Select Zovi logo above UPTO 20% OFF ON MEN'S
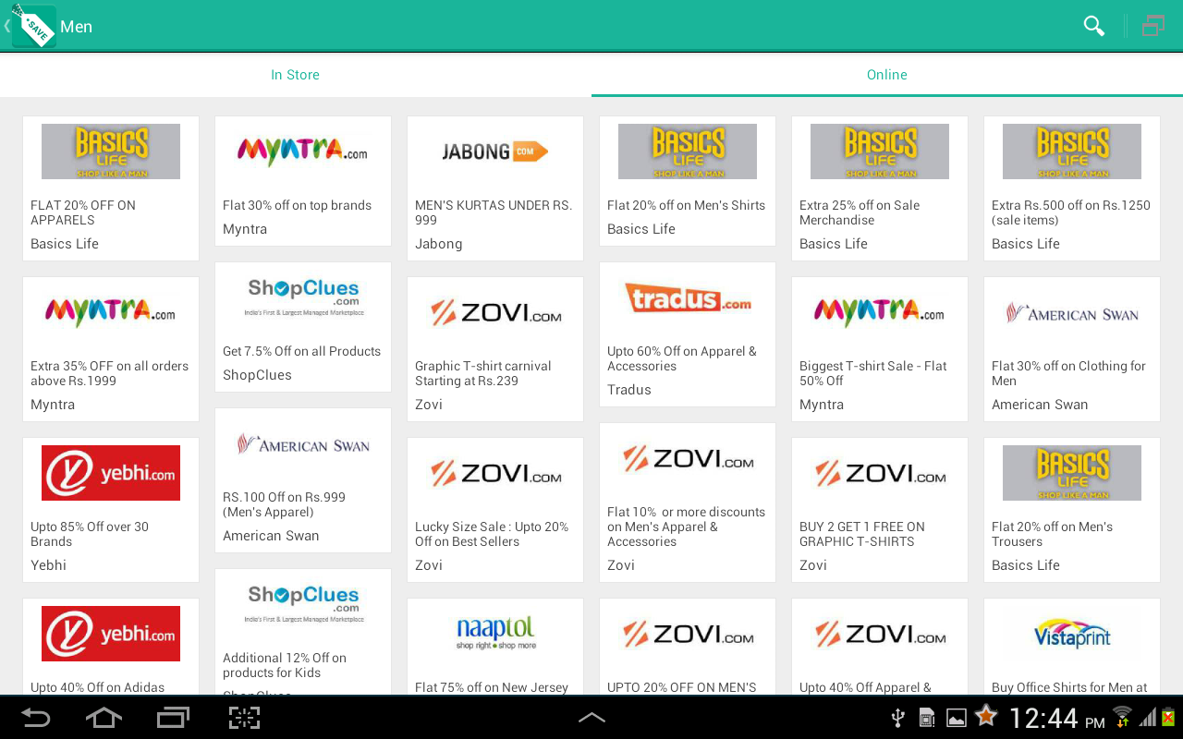This screenshot has width=1183, height=739. click(688, 634)
